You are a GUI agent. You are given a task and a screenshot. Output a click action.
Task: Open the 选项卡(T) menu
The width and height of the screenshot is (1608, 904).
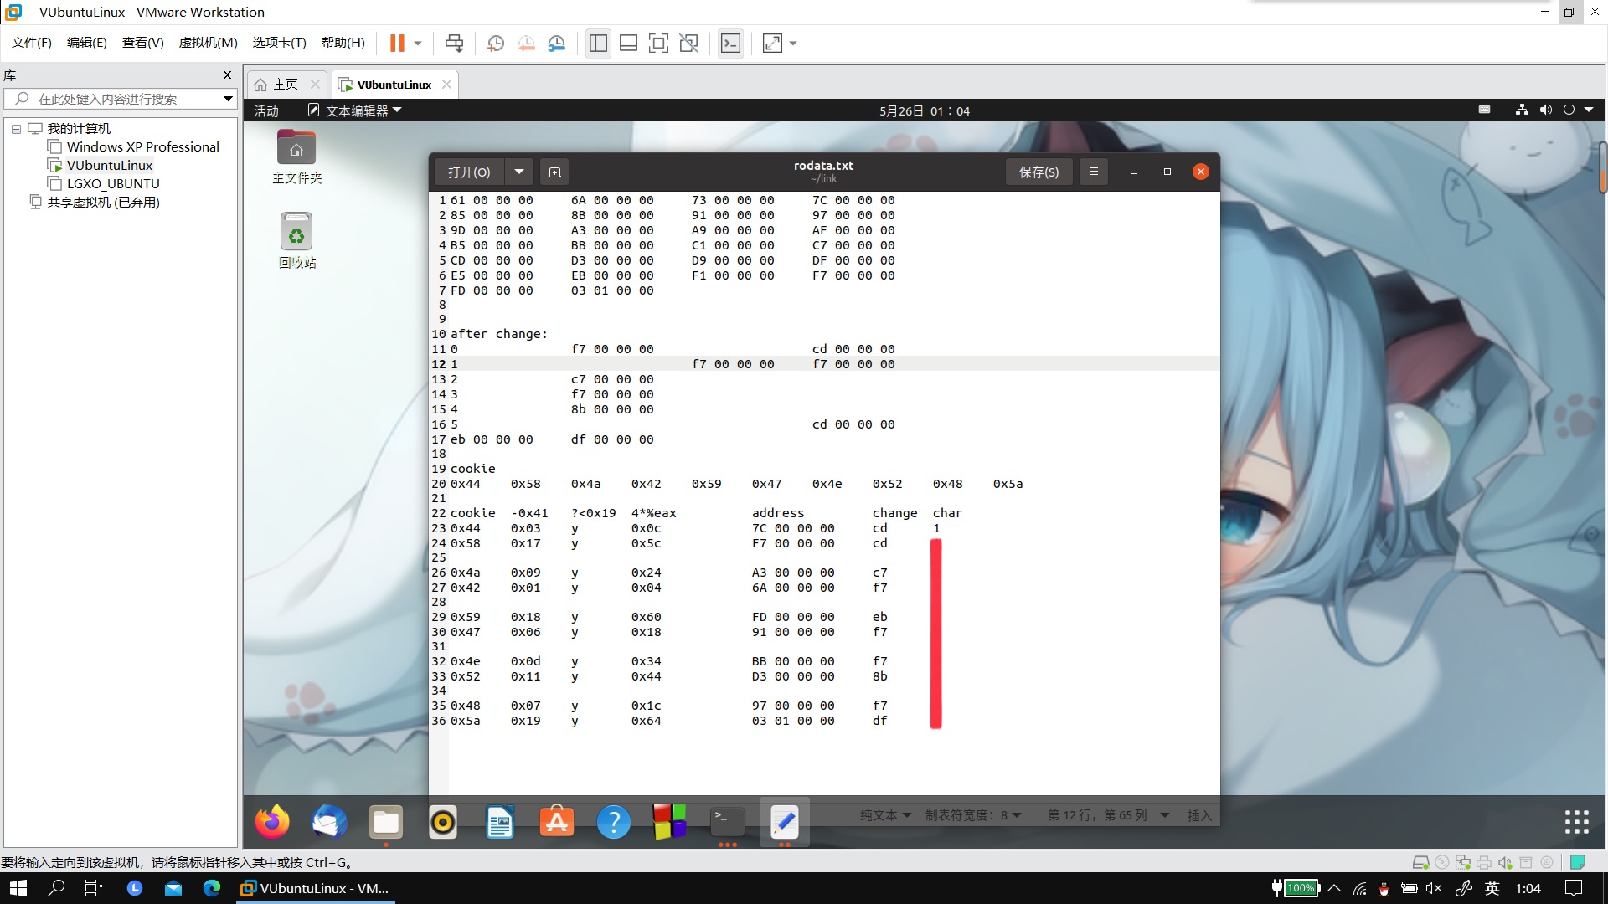[x=280, y=43]
